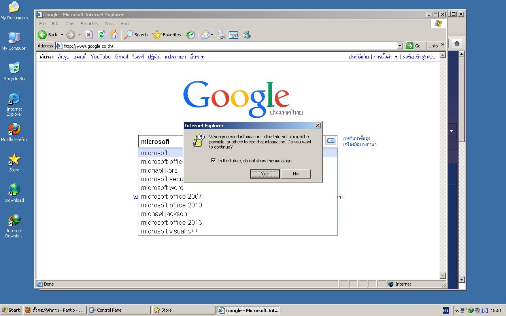Click the Back arrow icon in the toolbar
This screenshot has height=316, width=506.
click(42, 35)
